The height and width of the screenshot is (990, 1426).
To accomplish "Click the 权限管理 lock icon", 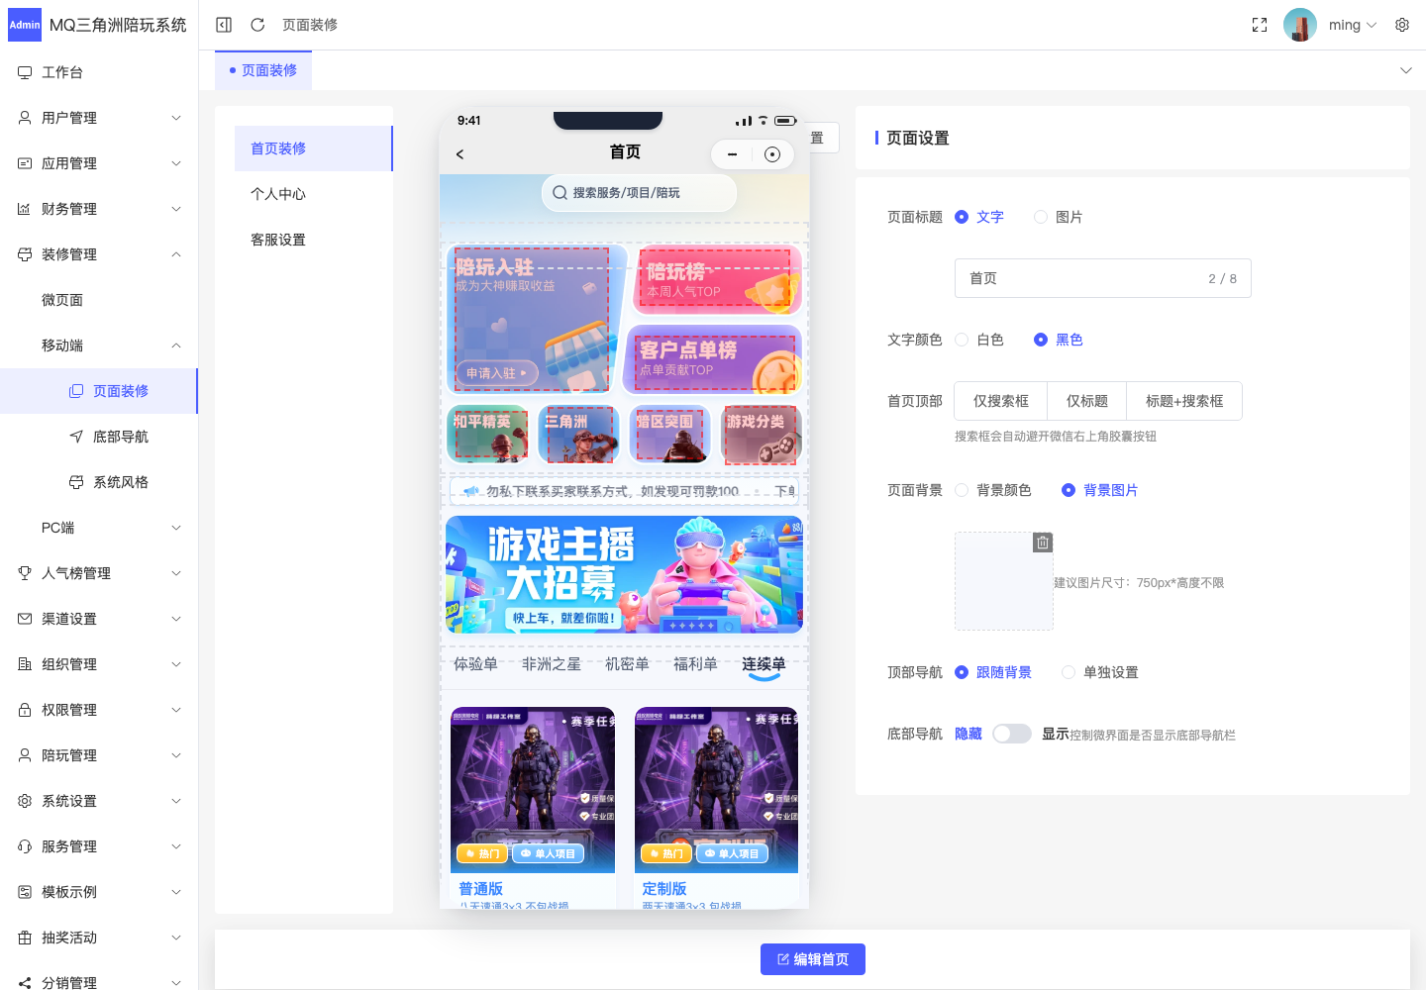I will click(x=25, y=710).
